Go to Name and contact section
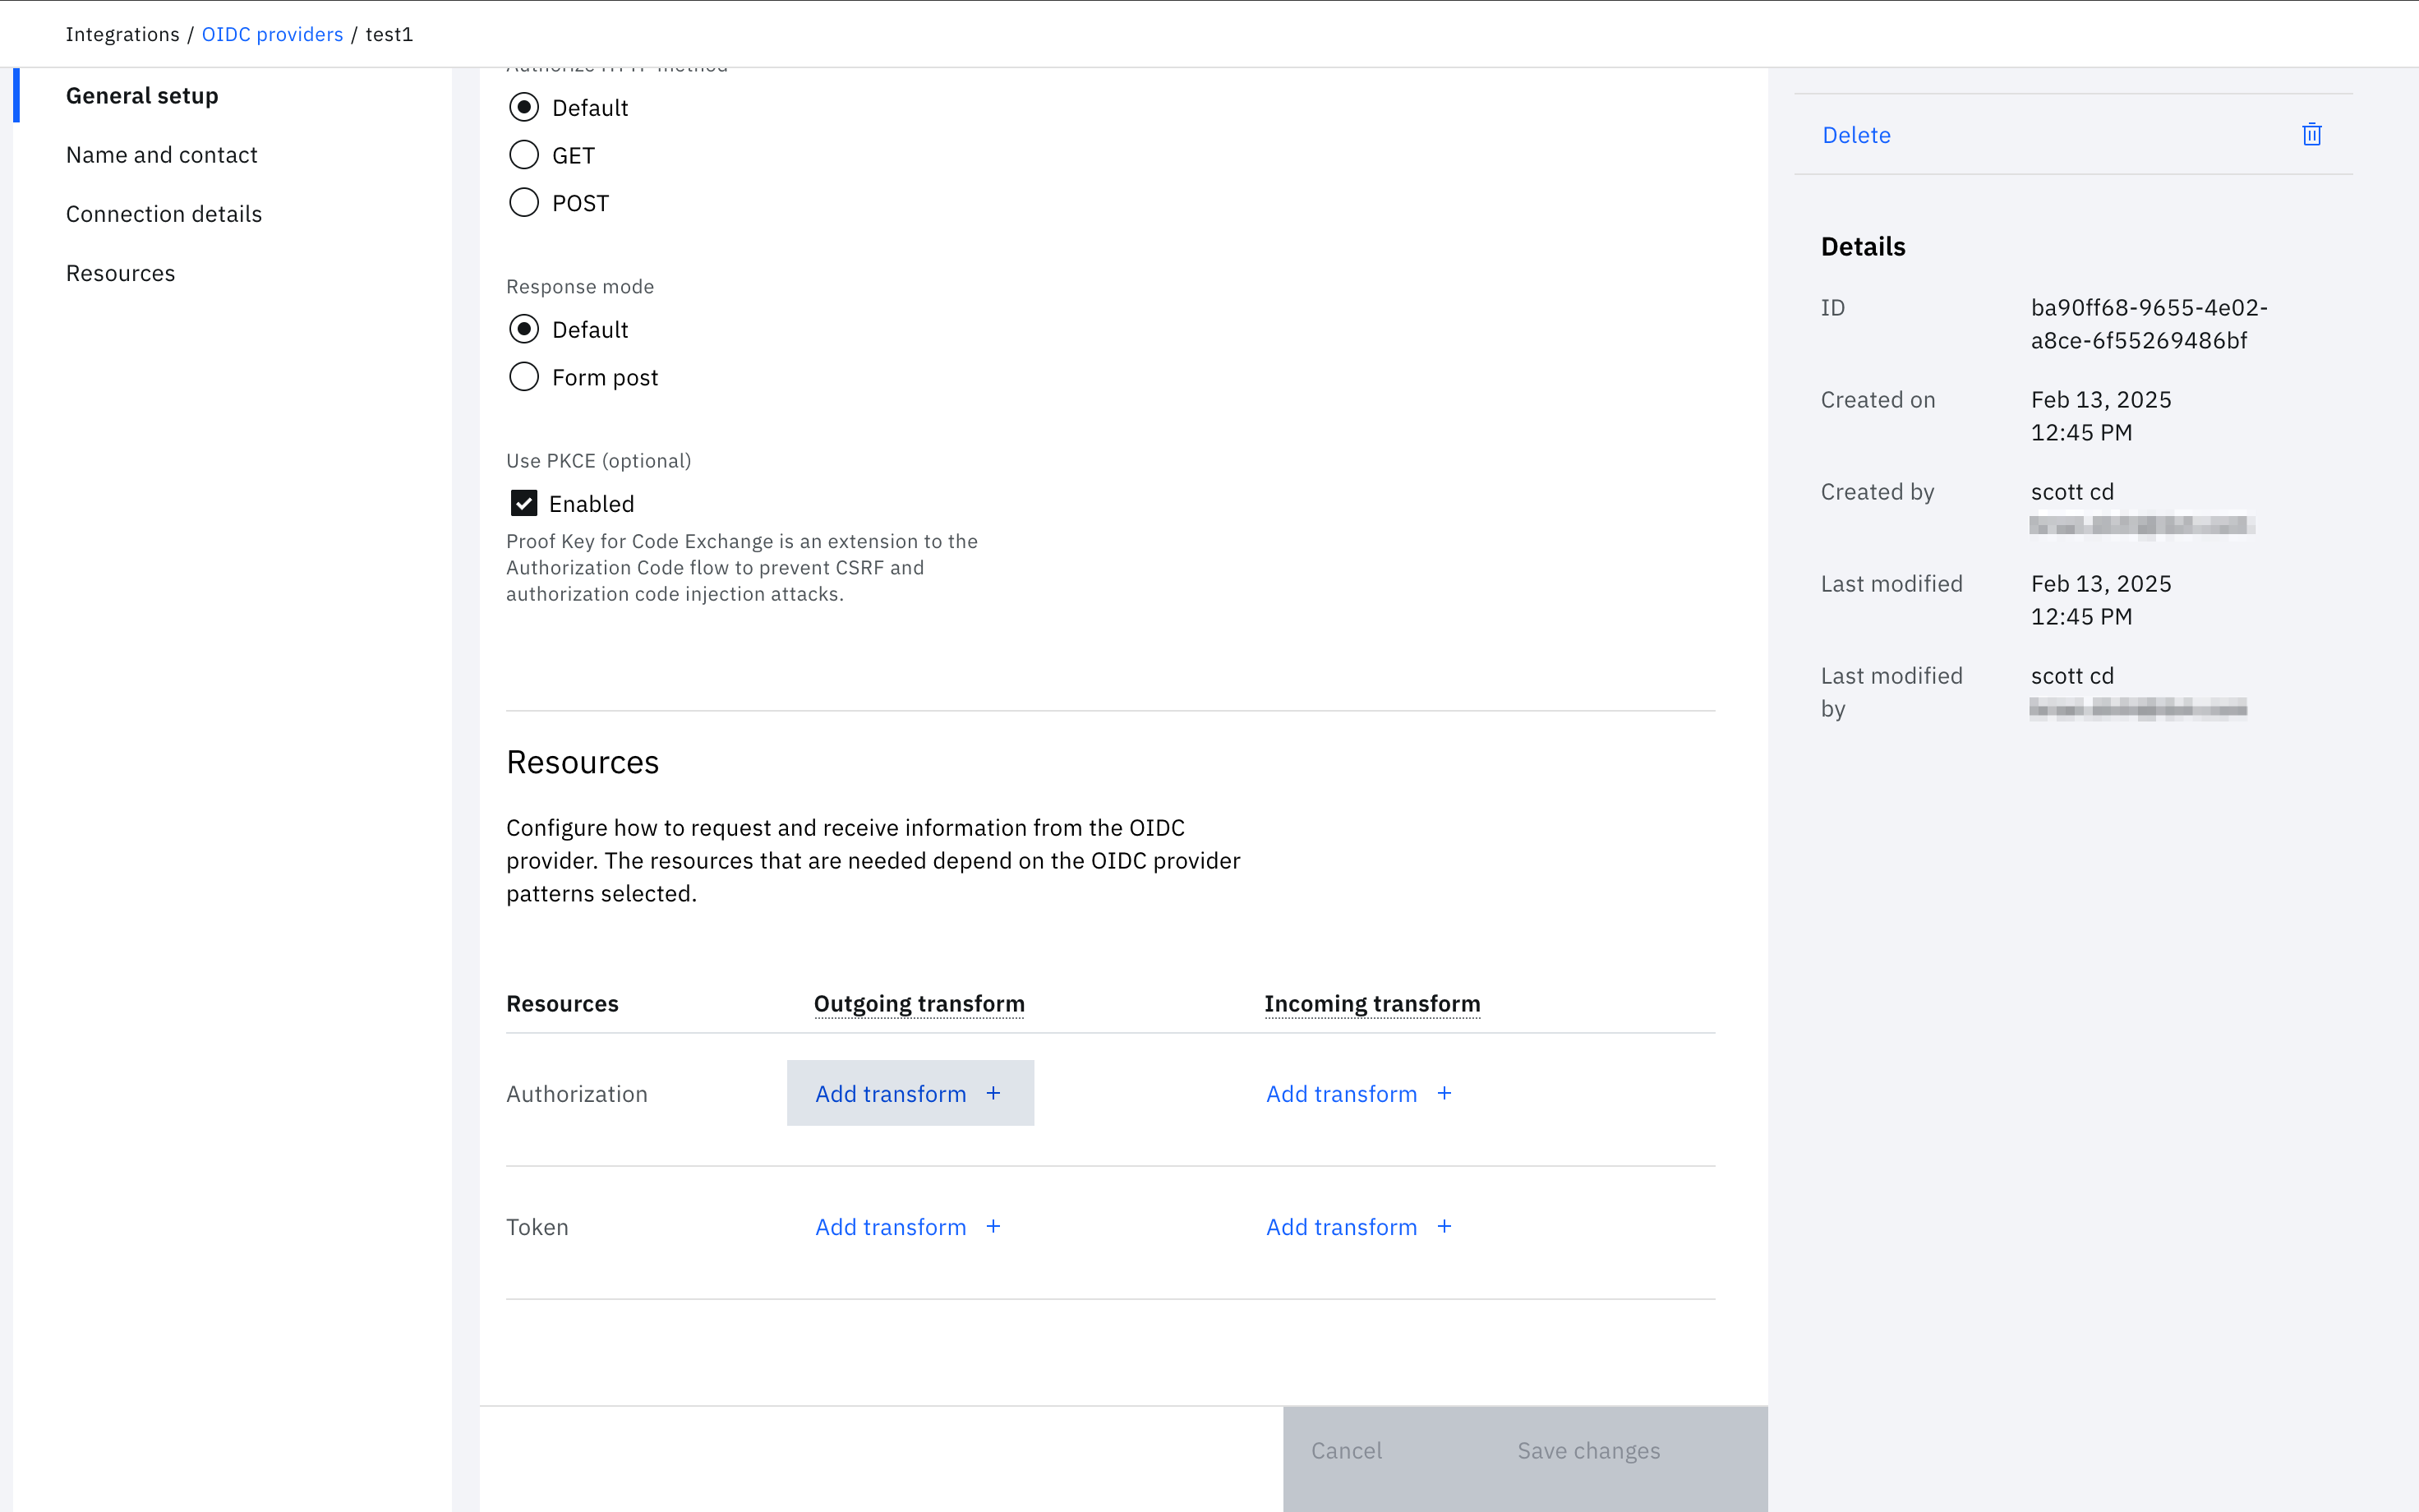This screenshot has height=1512, width=2419. 162,155
